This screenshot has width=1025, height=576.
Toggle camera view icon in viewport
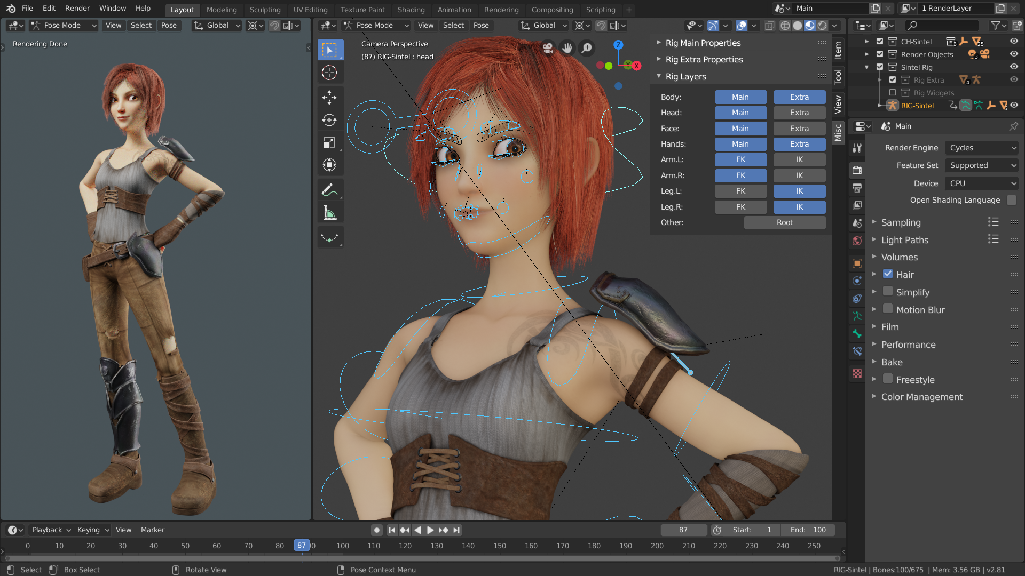(x=548, y=49)
